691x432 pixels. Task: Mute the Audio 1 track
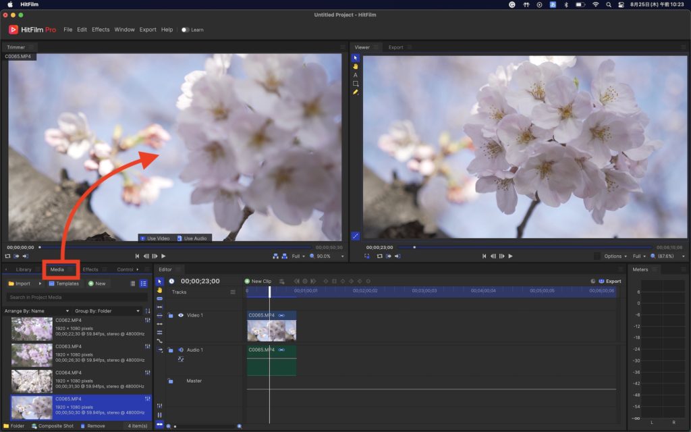[180, 350]
